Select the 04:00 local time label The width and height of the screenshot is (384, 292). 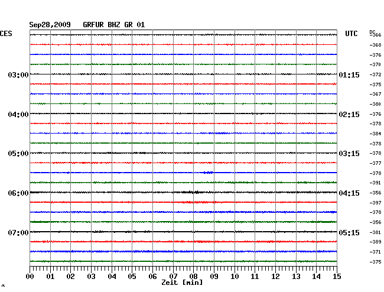[18, 115]
